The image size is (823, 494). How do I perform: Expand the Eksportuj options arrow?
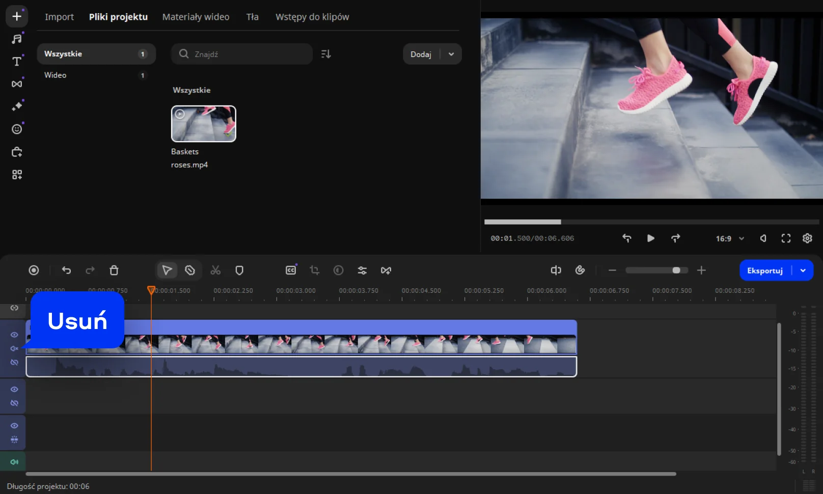click(803, 270)
